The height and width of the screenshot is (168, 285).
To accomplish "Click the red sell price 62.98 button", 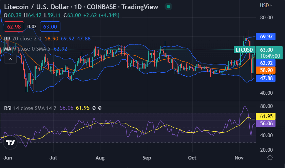I will pyautogui.click(x=14, y=26).
